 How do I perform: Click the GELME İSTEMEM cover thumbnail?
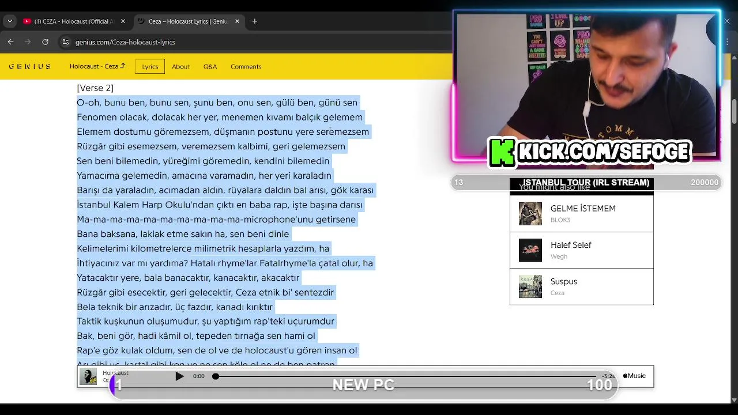coord(530,214)
